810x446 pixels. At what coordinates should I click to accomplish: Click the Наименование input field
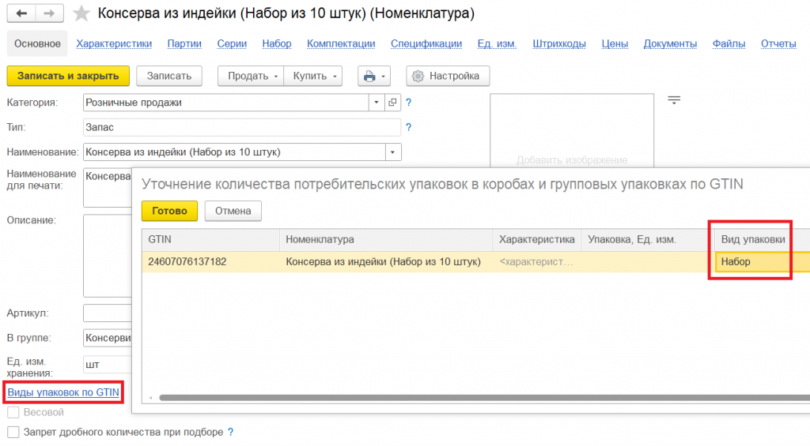tap(234, 152)
